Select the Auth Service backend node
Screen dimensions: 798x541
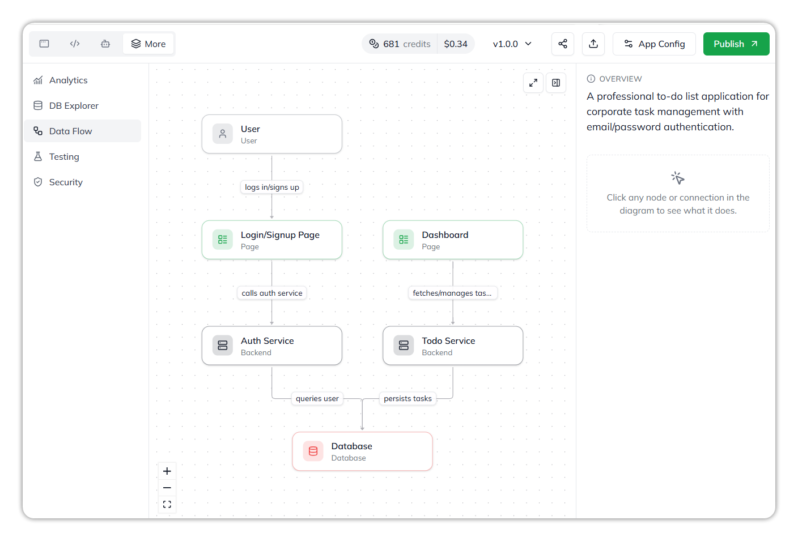tap(272, 346)
